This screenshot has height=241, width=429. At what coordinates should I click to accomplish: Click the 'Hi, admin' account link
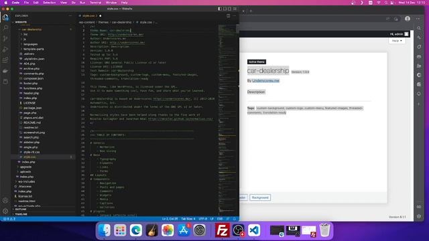(399, 34)
